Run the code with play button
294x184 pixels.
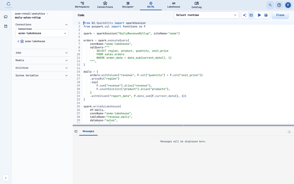(x=259, y=15)
